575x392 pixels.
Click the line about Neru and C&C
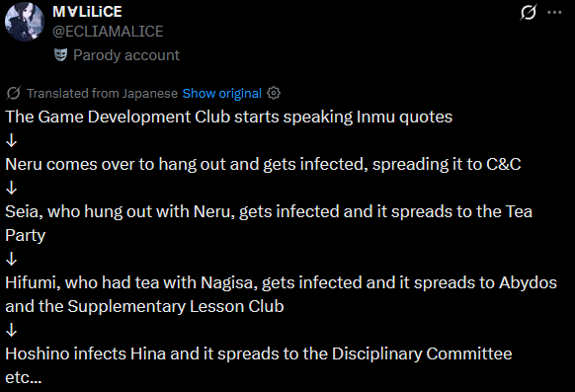point(263,165)
